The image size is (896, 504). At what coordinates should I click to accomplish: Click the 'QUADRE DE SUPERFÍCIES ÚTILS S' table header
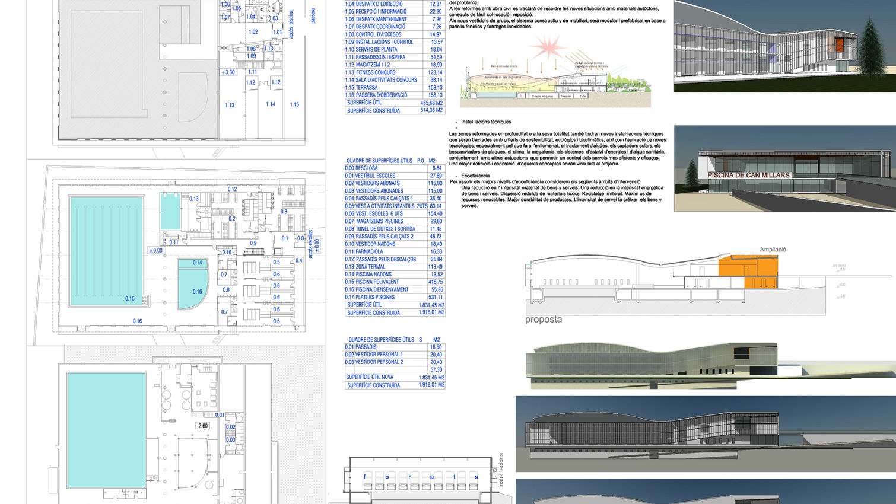pos(394,340)
